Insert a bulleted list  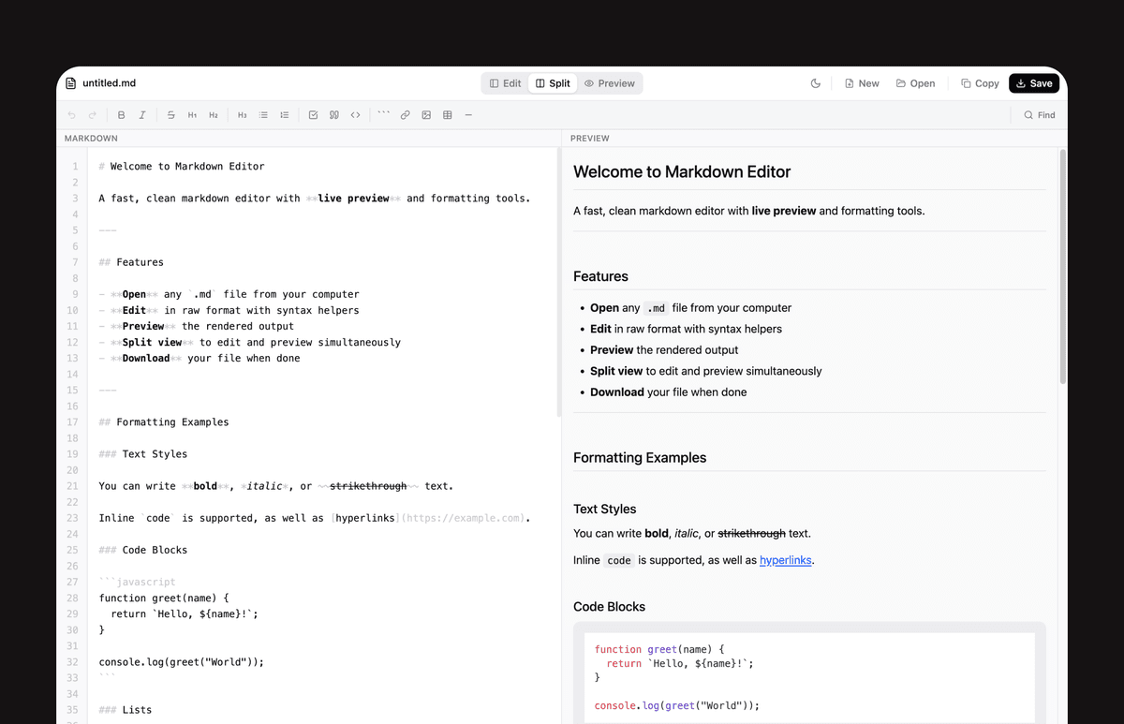click(263, 115)
